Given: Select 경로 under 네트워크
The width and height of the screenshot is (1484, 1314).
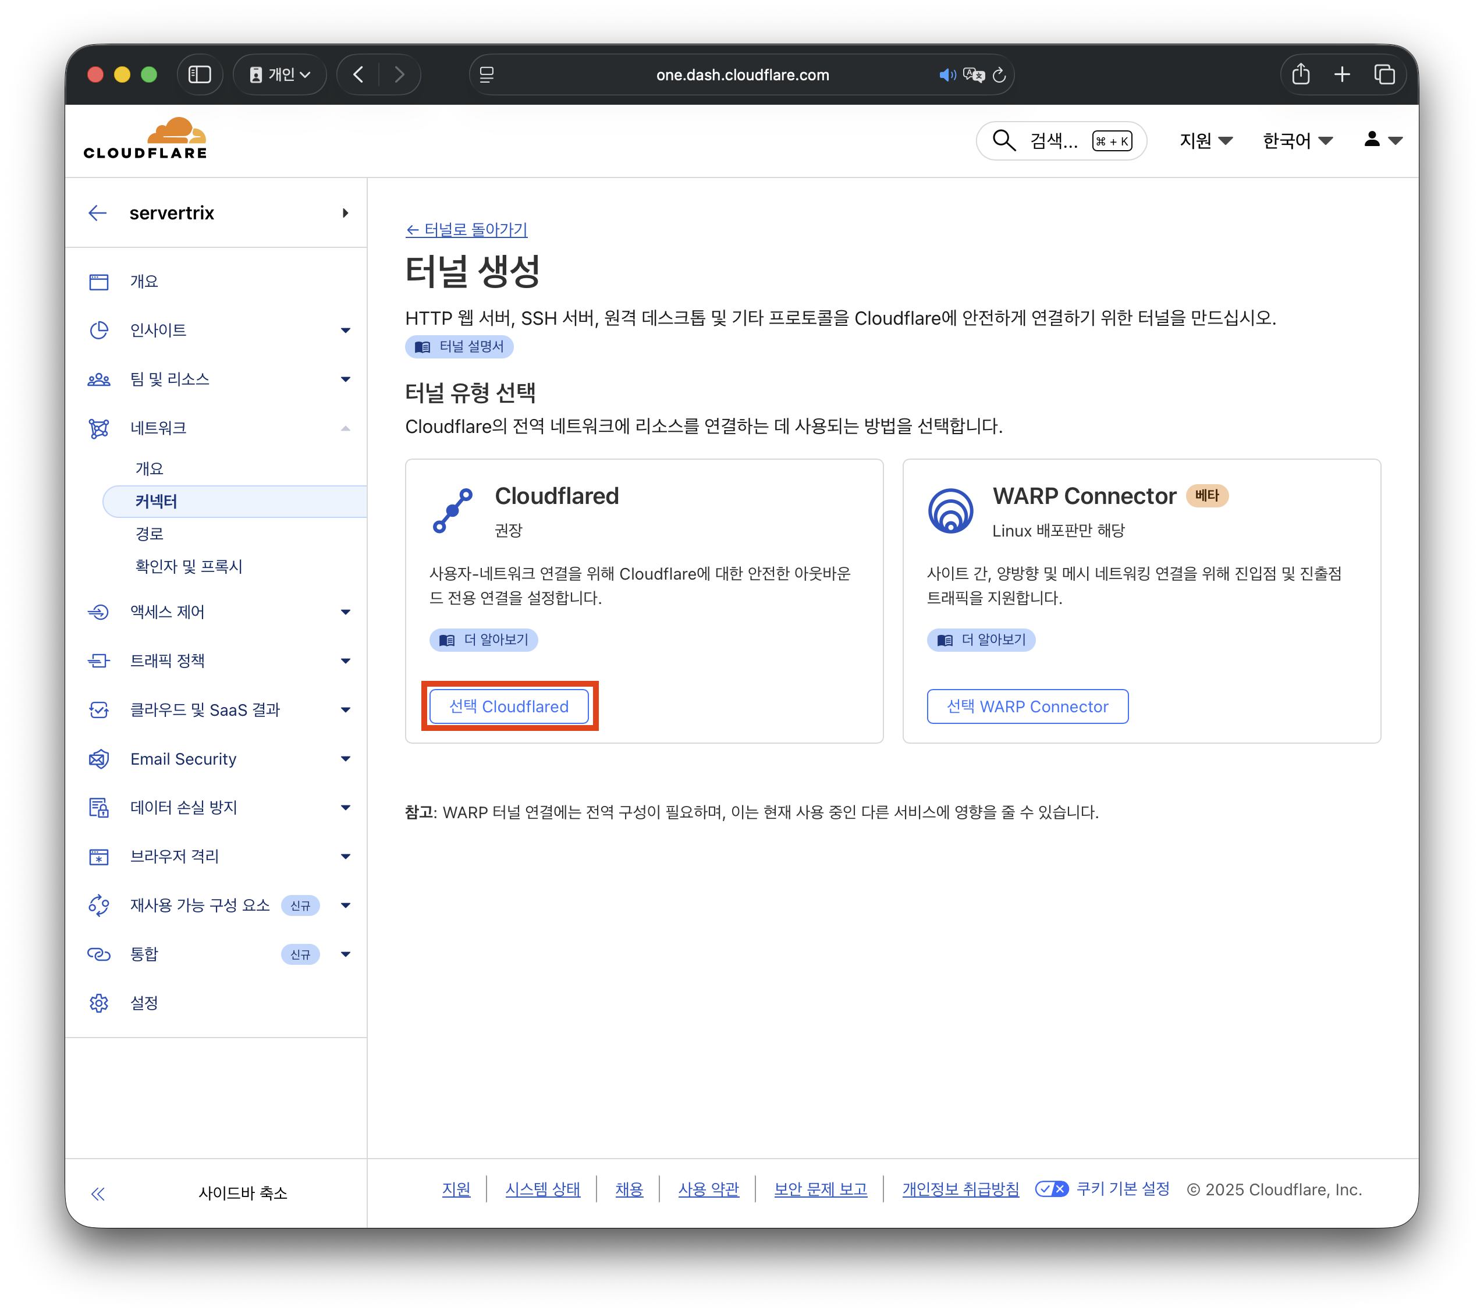Looking at the screenshot, I should (150, 534).
